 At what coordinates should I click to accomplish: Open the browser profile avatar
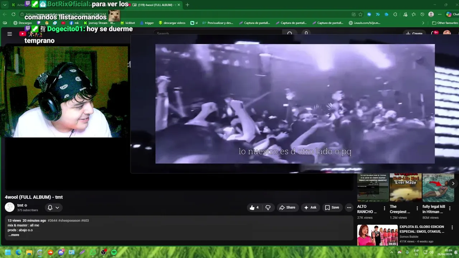(431, 14)
